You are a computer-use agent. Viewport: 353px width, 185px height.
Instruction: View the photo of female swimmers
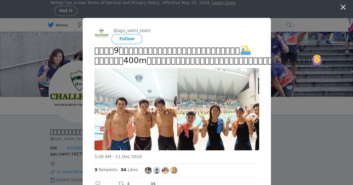218,109
